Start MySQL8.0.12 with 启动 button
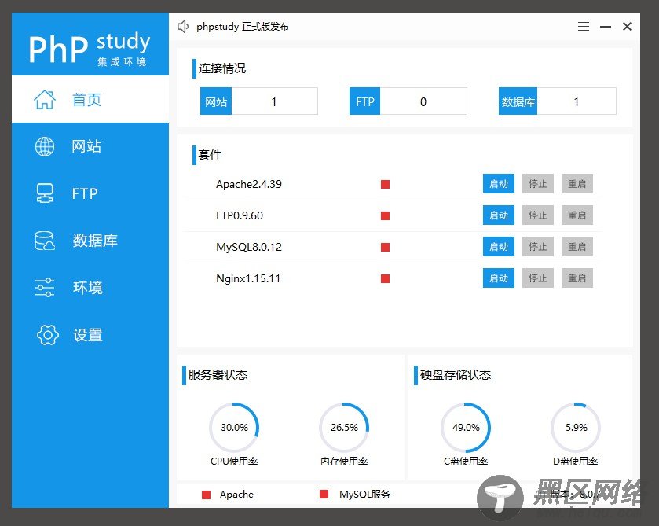The height and width of the screenshot is (526, 659). click(x=499, y=247)
